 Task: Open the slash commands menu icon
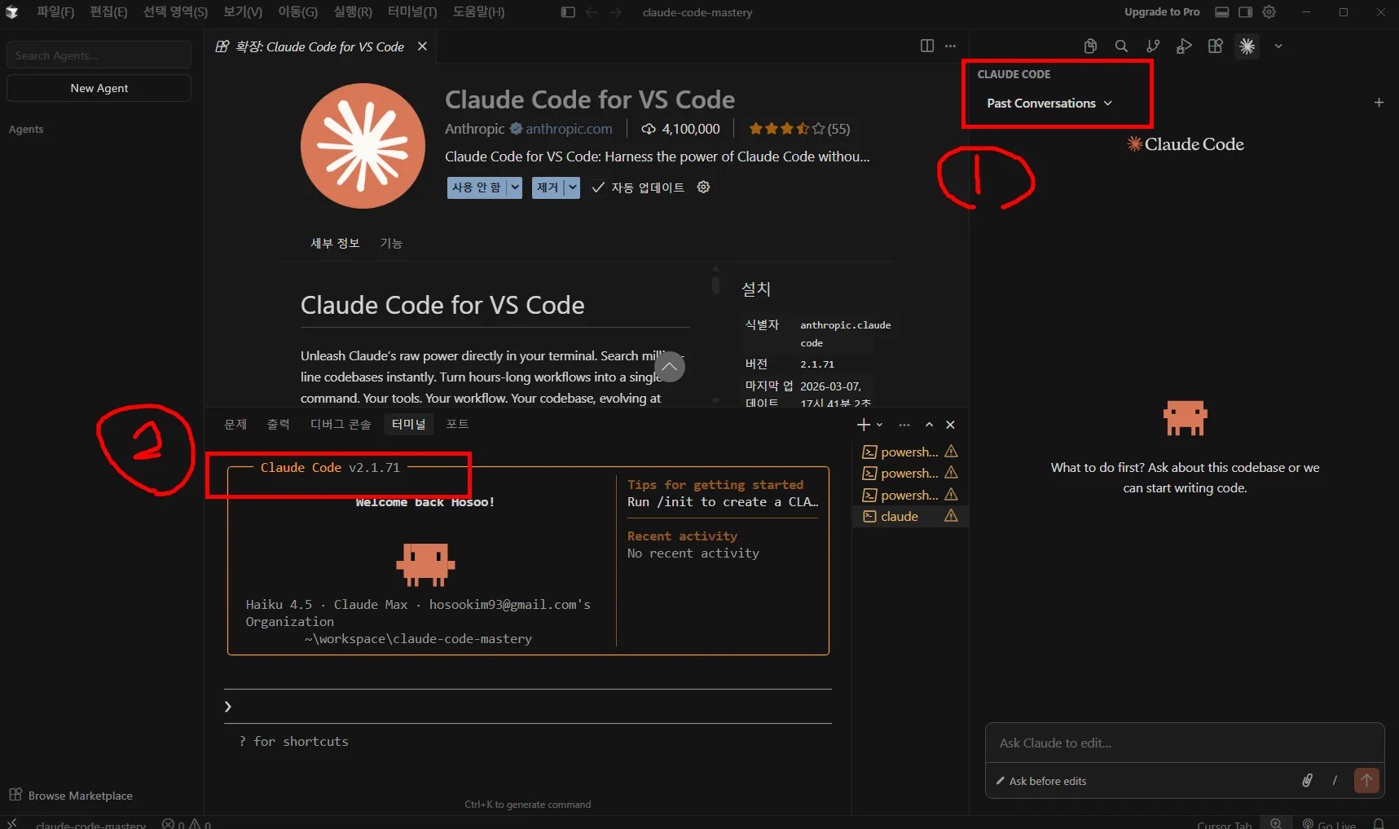(1335, 781)
